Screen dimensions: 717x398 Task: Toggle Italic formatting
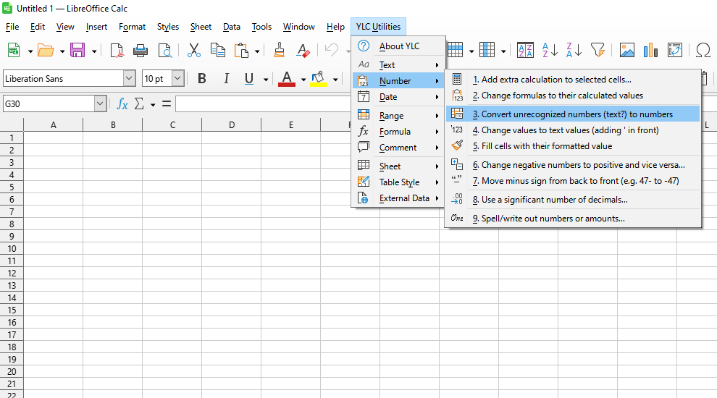pos(226,79)
